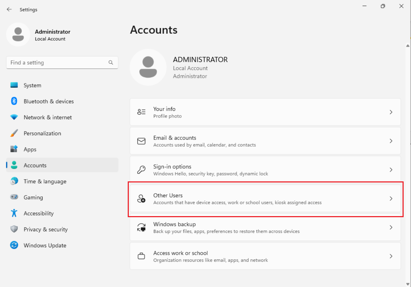The height and width of the screenshot is (287, 411).
Task: Click the Windows backup icon
Action: pos(141,227)
